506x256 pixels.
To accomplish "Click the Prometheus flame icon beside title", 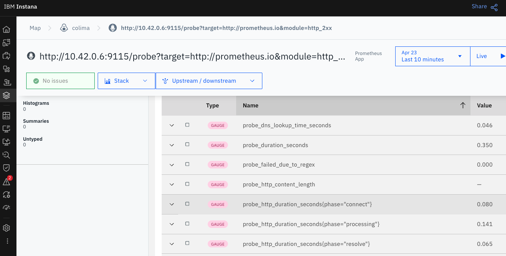I will (31, 56).
